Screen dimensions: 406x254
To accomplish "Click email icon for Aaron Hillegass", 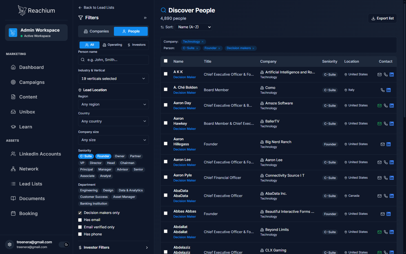I will (x=383, y=144).
